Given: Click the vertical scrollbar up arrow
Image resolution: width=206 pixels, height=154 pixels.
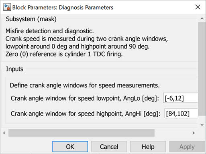Looking at the screenshot, I should (x=202, y=18).
